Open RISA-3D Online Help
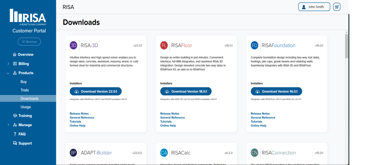 (77, 126)
